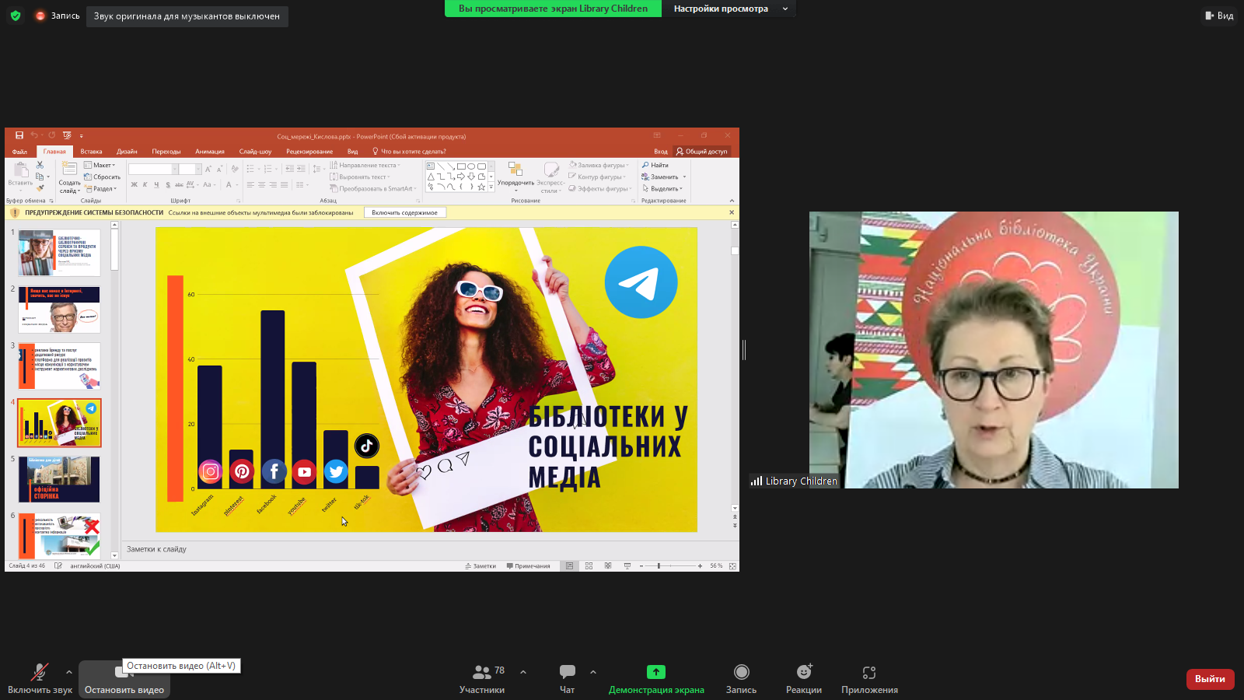Toggle text shadow S formatting
This screenshot has height=700, width=1244.
pos(167,185)
